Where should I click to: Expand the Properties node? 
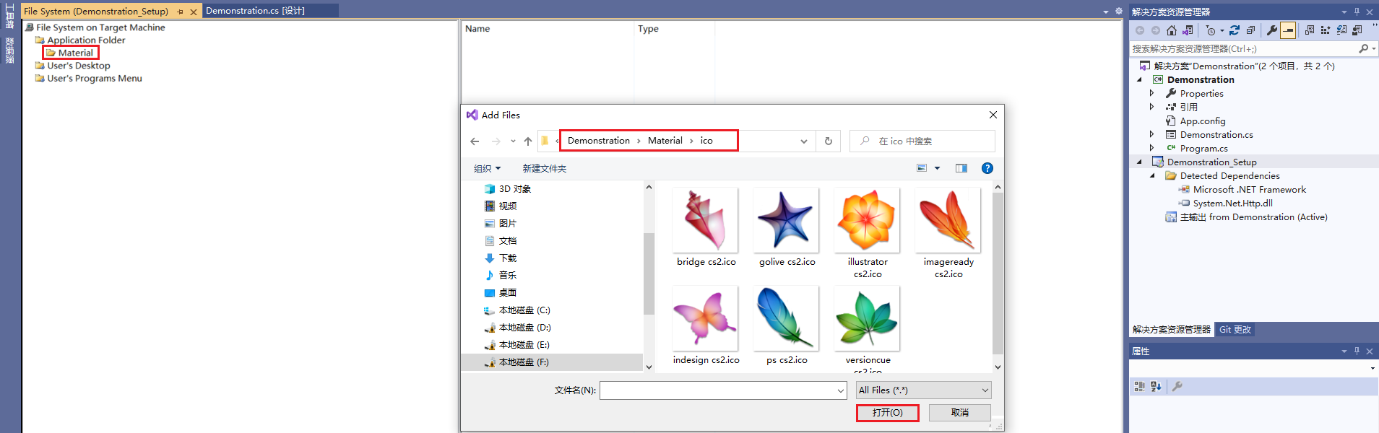(x=1152, y=93)
